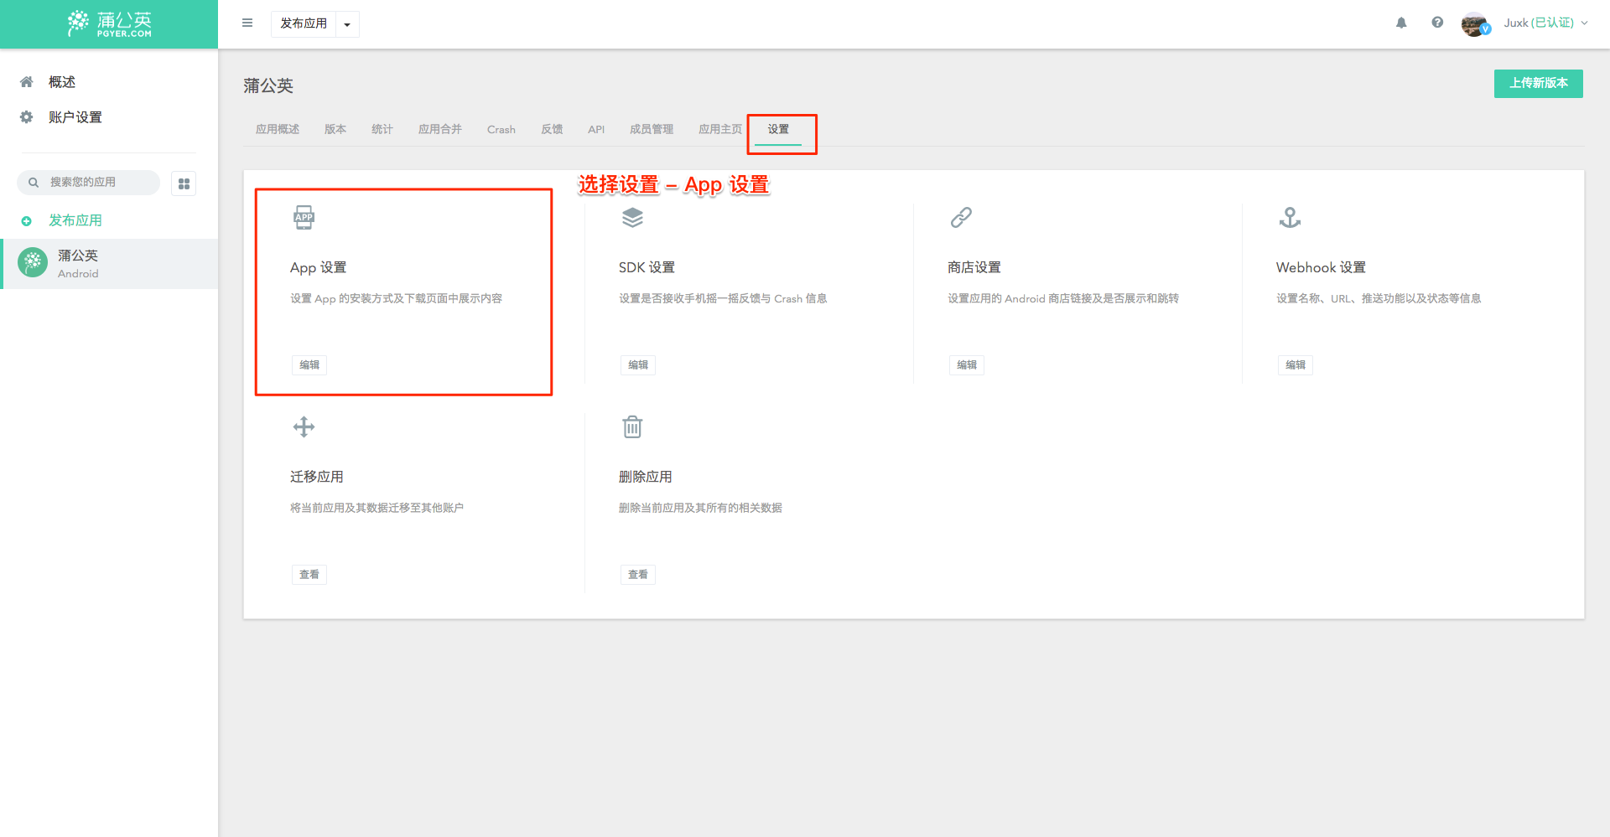Click the App 设置 phone icon
Image resolution: width=1610 pixels, height=837 pixels.
(304, 218)
